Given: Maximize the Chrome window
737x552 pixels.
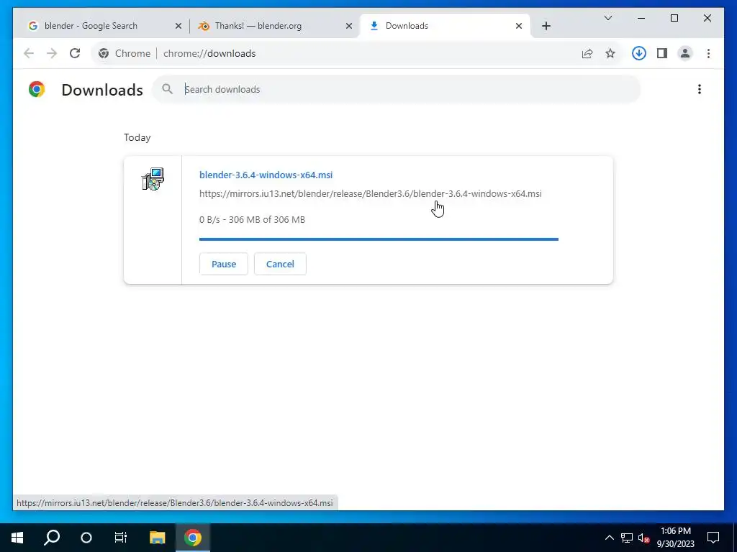Looking at the screenshot, I should tap(674, 18).
